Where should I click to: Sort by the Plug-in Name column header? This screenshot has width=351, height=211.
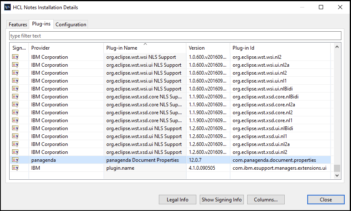click(x=145, y=48)
